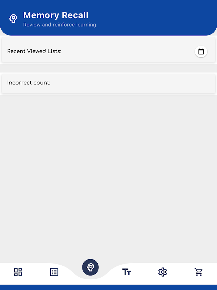Select the active Memory Recall brain tab
The height and width of the screenshot is (290, 217).
pos(90,267)
